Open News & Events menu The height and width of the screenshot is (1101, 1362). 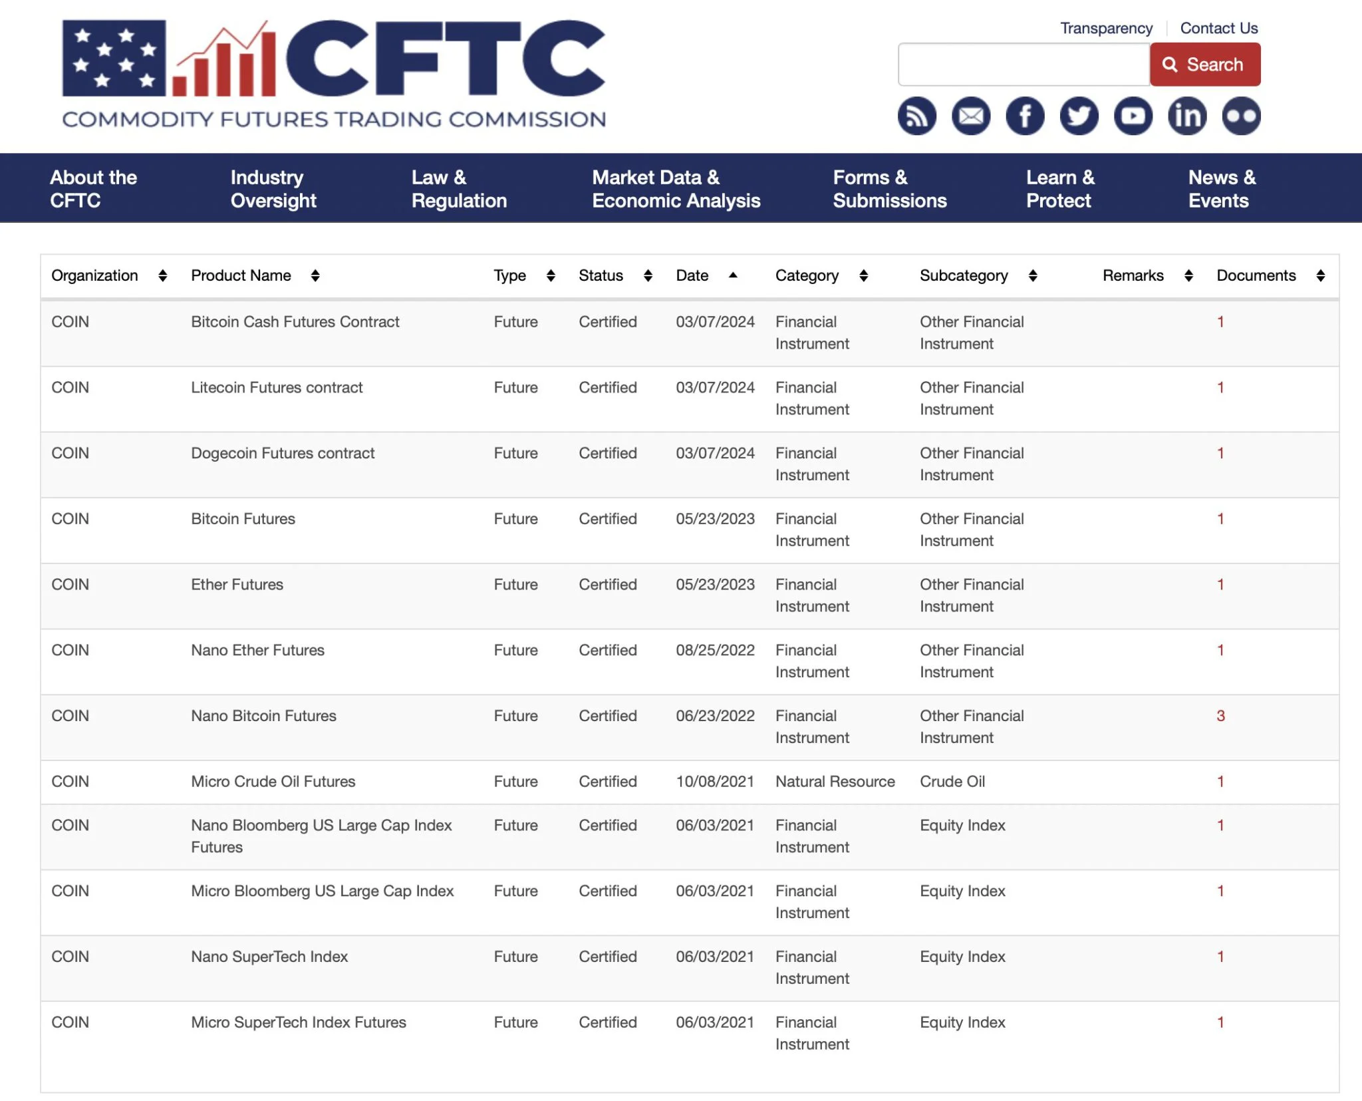click(x=1222, y=188)
